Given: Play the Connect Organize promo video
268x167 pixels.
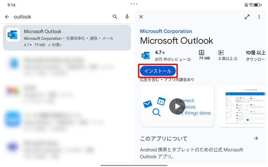Looking at the screenshot, I should 177,106.
